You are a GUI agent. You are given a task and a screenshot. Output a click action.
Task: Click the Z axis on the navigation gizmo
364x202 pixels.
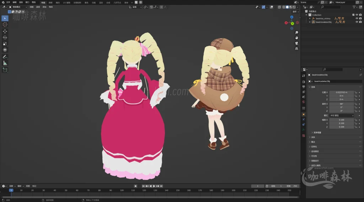[292, 17]
